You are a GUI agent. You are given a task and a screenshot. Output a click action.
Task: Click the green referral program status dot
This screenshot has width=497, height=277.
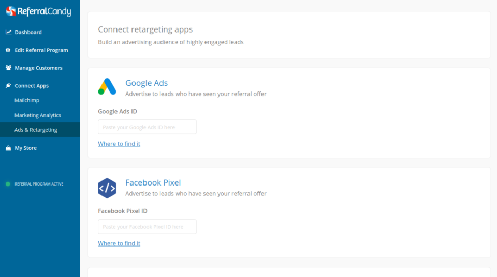8,184
